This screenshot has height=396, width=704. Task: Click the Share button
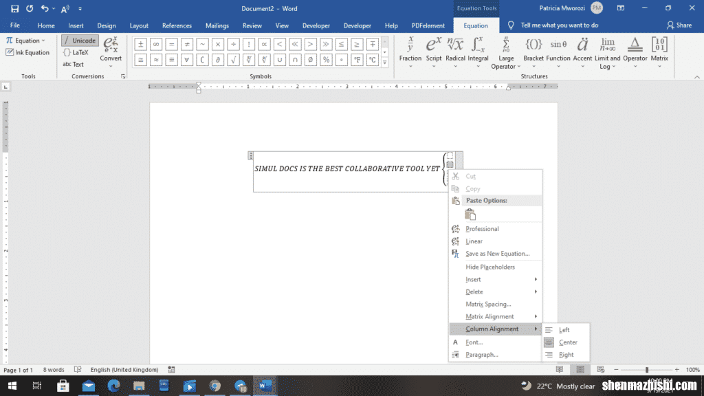tap(679, 25)
